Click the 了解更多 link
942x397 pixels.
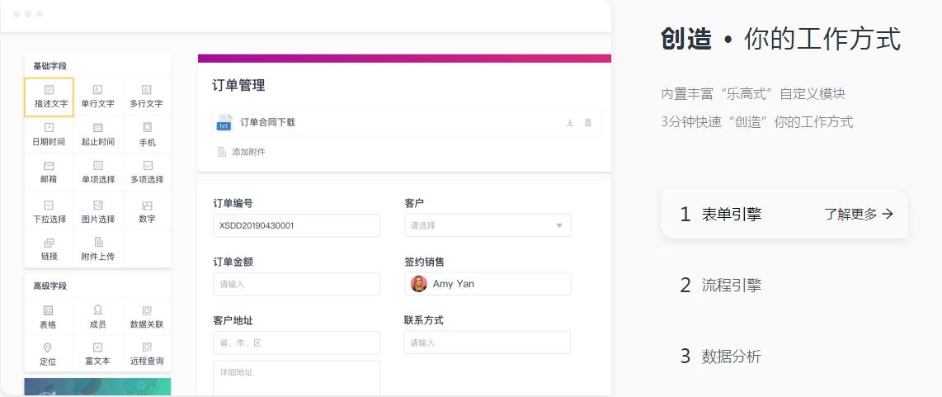pyautogui.click(x=859, y=215)
